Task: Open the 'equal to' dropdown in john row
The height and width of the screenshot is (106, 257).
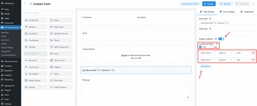Action: pos(225,53)
